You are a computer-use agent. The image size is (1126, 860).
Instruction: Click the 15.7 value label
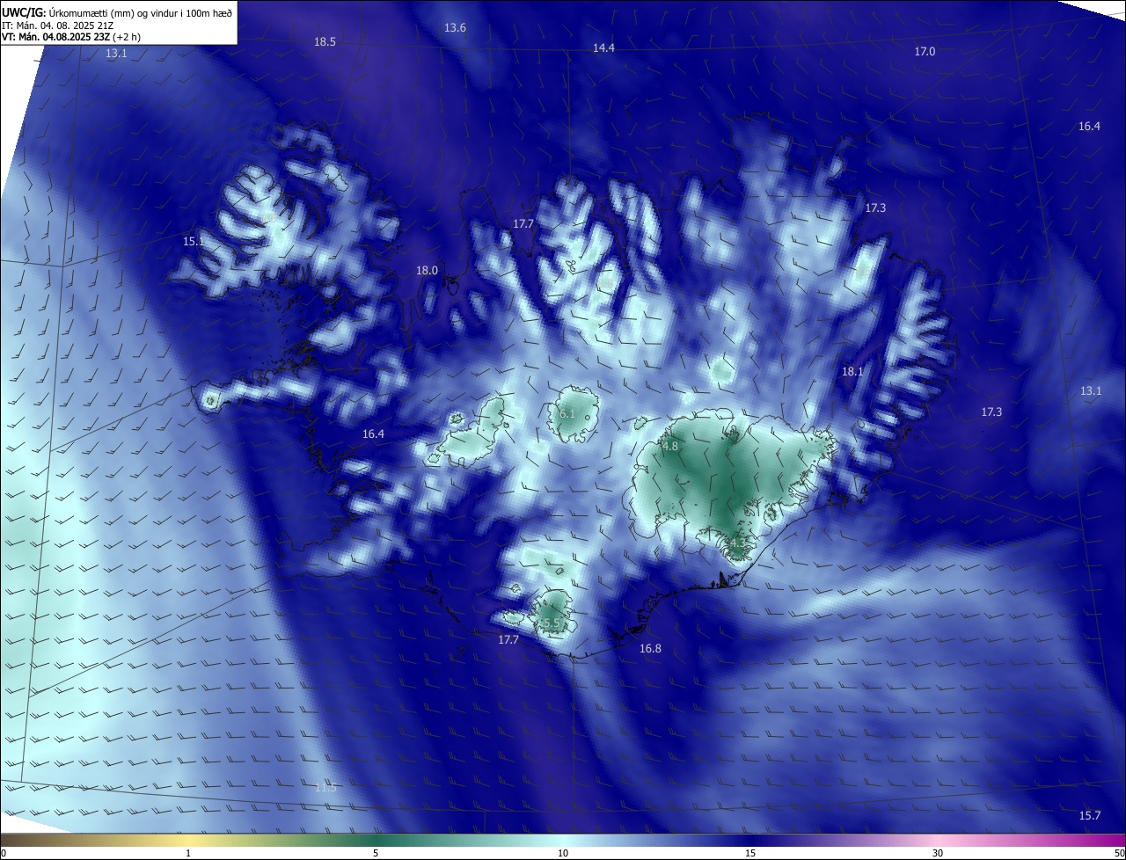(1090, 816)
